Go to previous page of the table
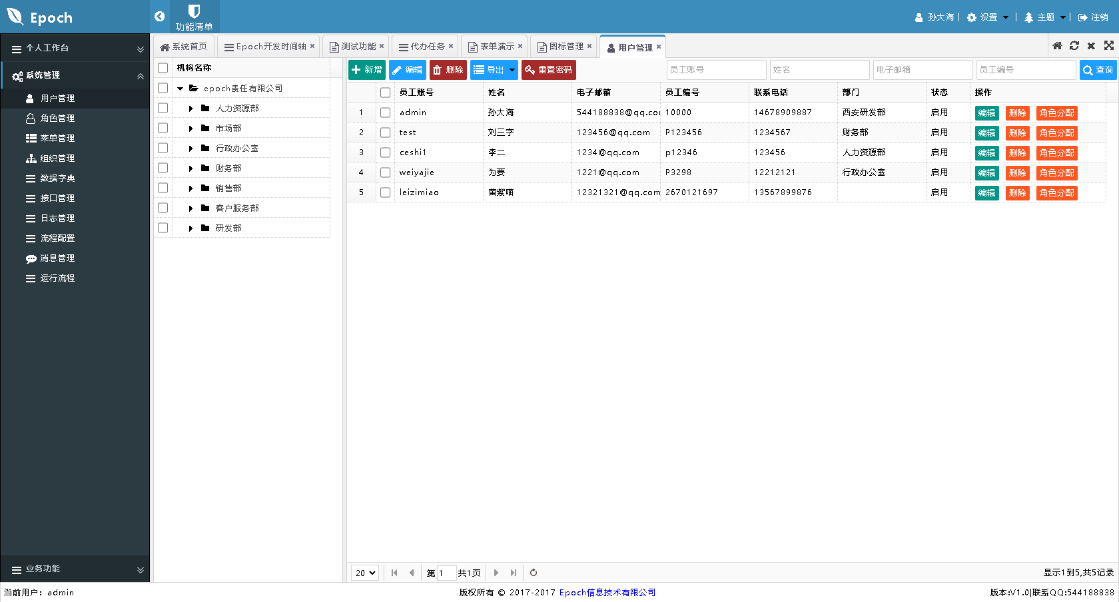 tap(412, 573)
